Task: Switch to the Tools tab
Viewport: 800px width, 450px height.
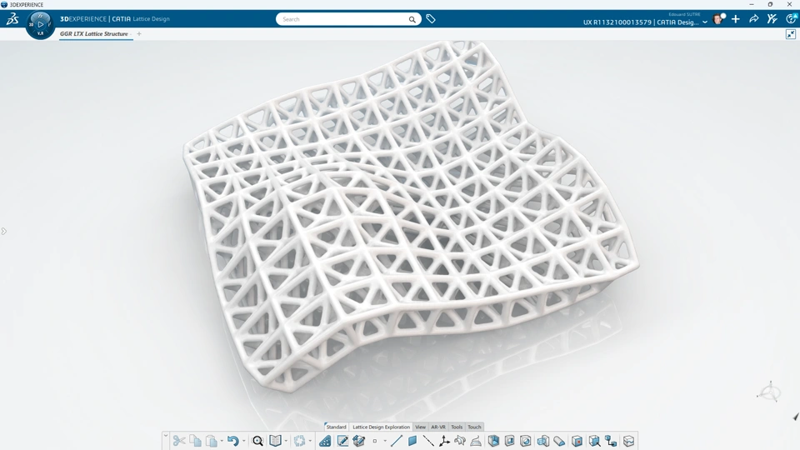Action: point(457,427)
